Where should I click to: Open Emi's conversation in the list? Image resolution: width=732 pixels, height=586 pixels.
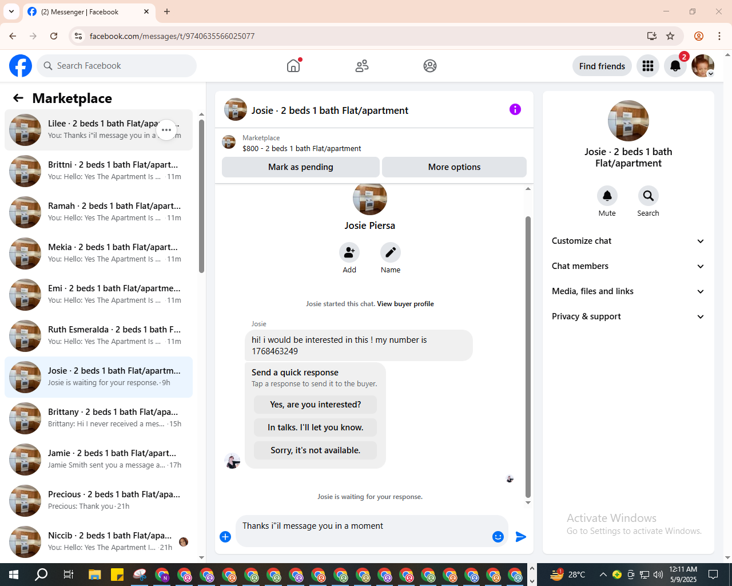(98, 295)
